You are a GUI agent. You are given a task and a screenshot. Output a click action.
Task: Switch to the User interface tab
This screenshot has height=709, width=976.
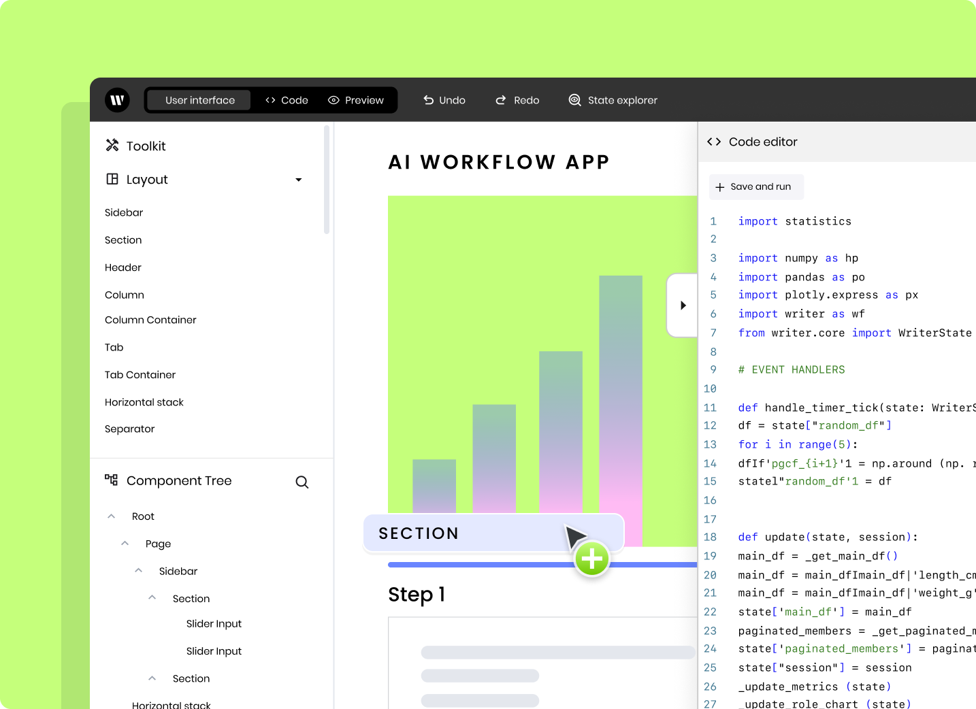point(198,100)
